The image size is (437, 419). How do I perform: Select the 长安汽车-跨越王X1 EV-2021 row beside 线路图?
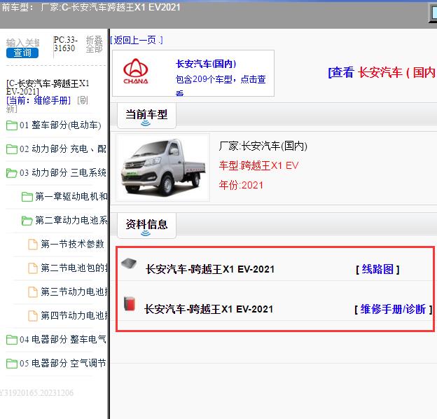(210, 269)
